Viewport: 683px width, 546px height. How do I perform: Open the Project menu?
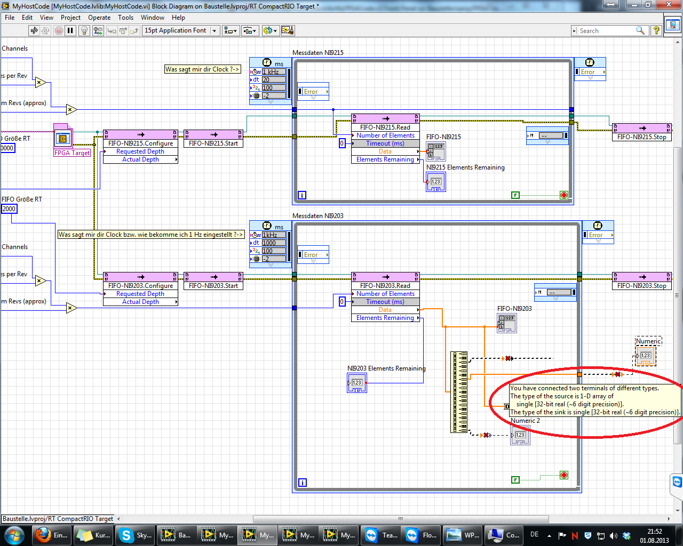tap(71, 18)
